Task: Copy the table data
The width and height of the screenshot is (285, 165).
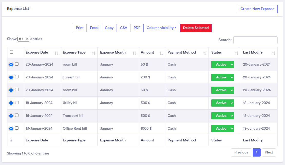Action: [x=109, y=28]
